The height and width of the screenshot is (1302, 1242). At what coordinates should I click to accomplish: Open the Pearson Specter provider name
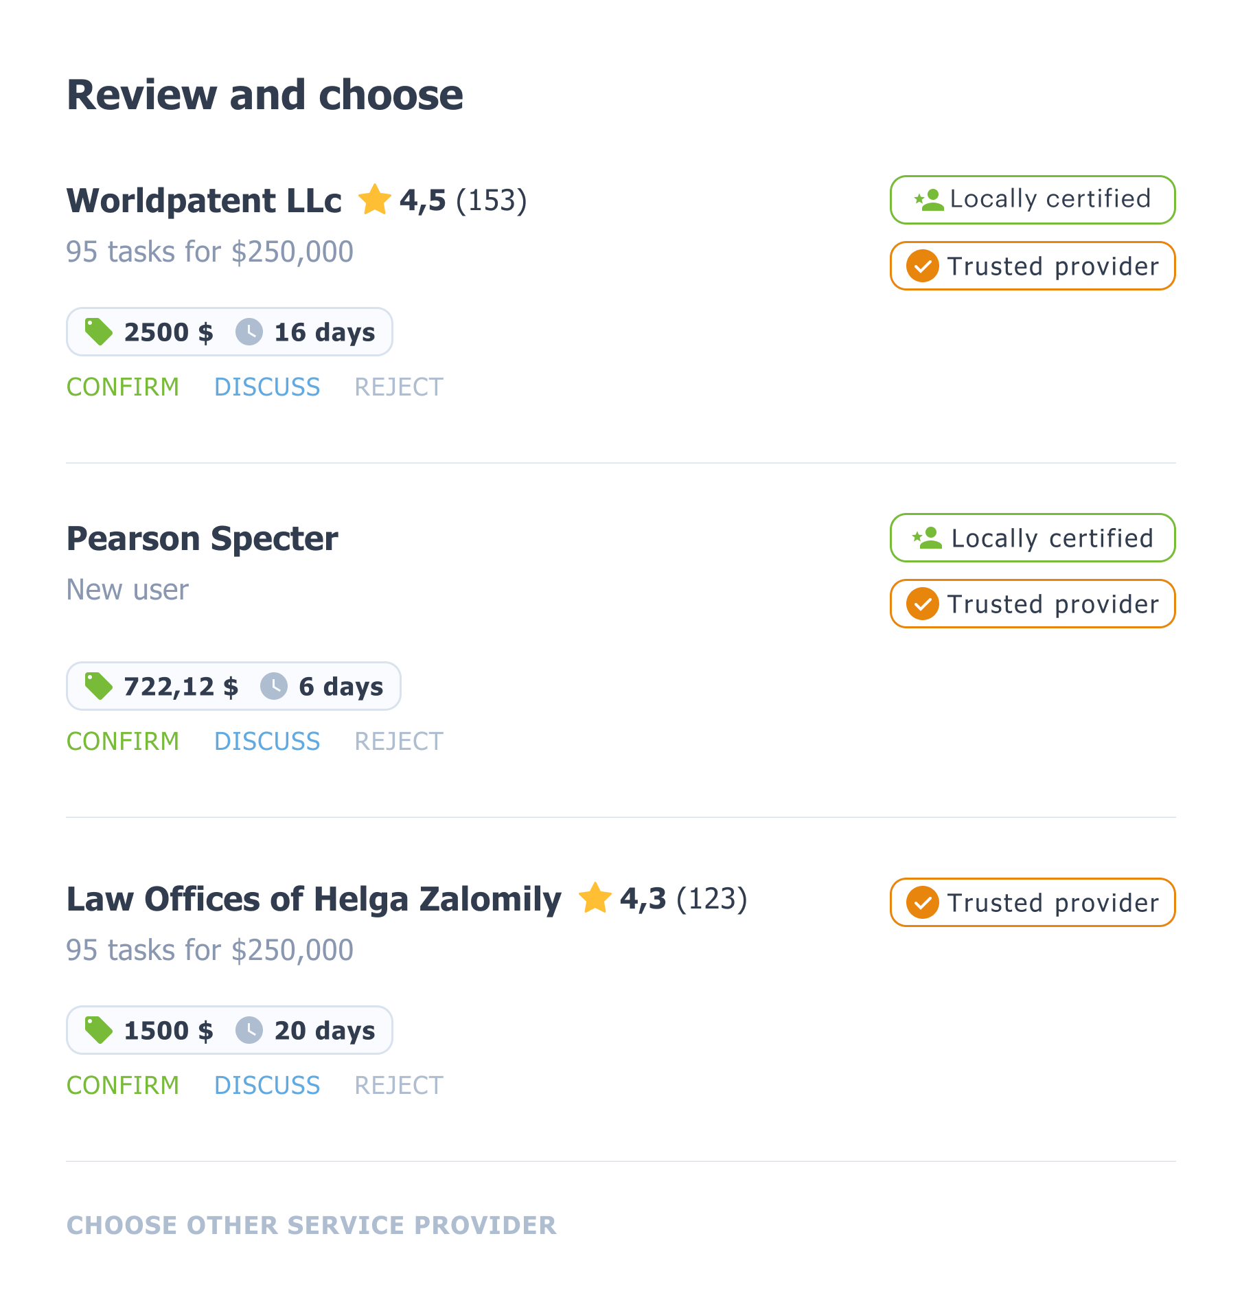pos(202,538)
